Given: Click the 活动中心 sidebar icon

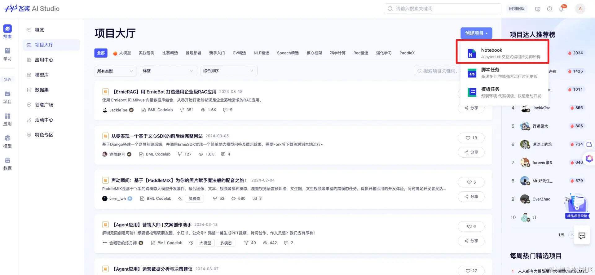Looking at the screenshot, I should 29,120.
